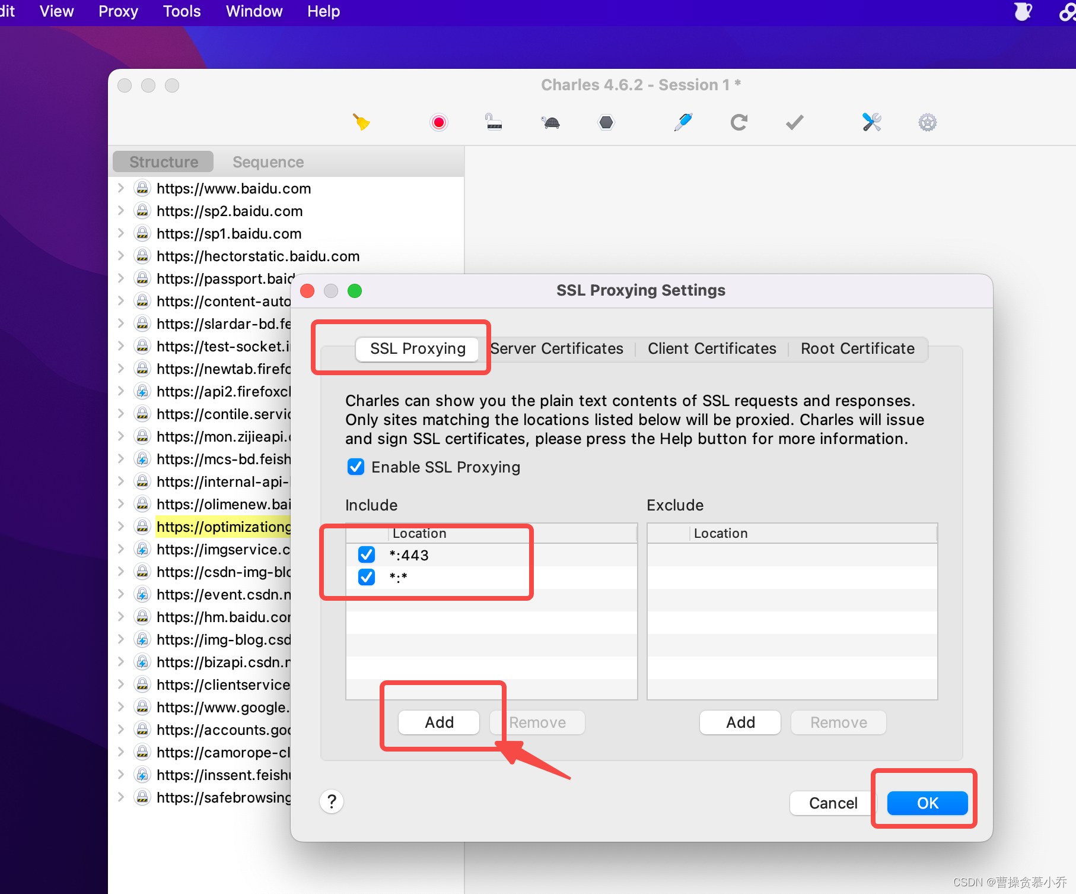Click the question mark Help button in dialog

coord(332,801)
